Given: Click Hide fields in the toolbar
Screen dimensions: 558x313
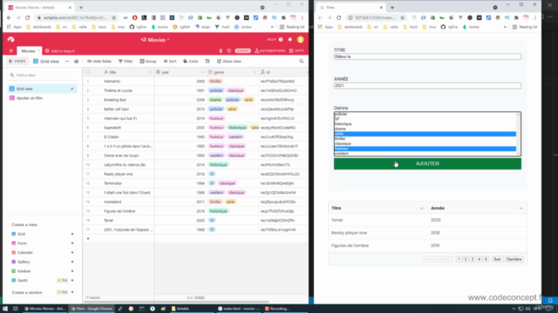Looking at the screenshot, I should point(99,61).
